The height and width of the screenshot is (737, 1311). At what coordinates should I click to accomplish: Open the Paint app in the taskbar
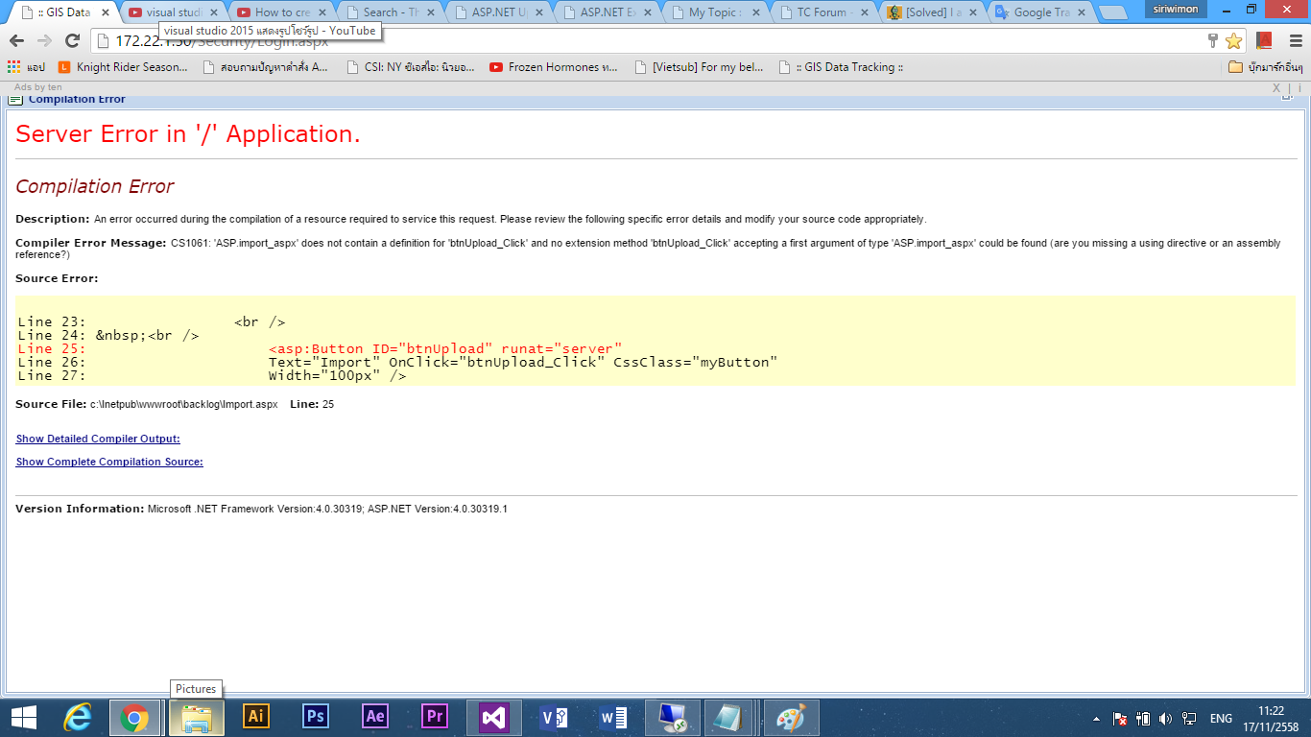792,717
